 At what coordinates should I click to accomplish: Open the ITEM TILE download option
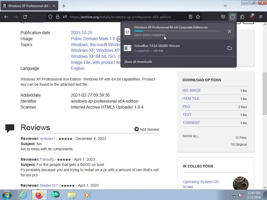click(x=191, y=98)
